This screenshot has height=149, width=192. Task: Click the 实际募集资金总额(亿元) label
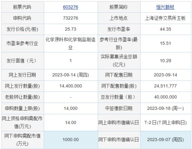click(119, 61)
